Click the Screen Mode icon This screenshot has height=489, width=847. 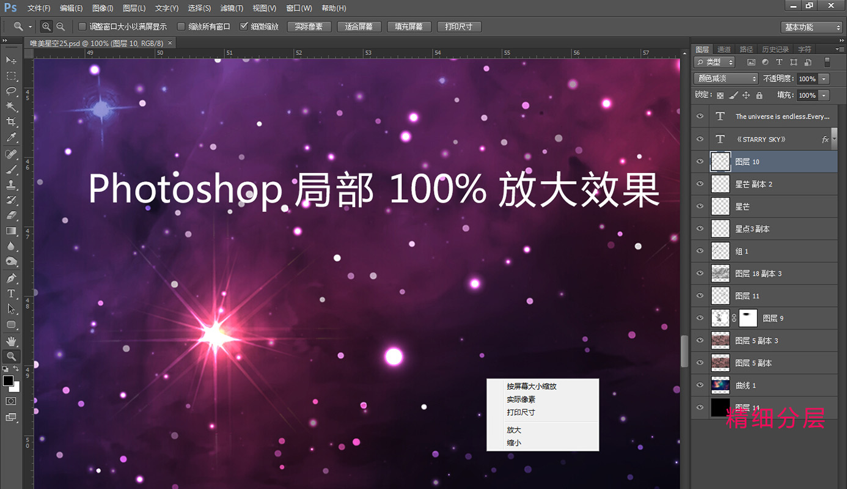(11, 417)
